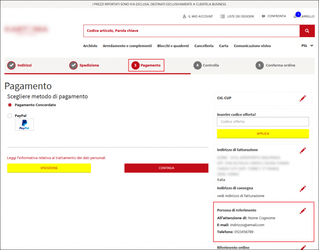
Task: Click the number 3 Pagamento step circle
Action: pos(135,65)
